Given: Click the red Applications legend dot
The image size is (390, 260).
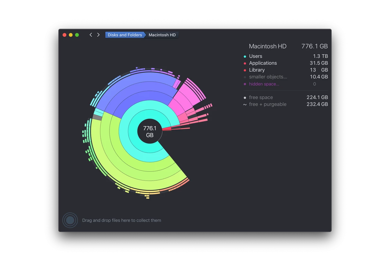Looking at the screenshot, I should [245, 63].
